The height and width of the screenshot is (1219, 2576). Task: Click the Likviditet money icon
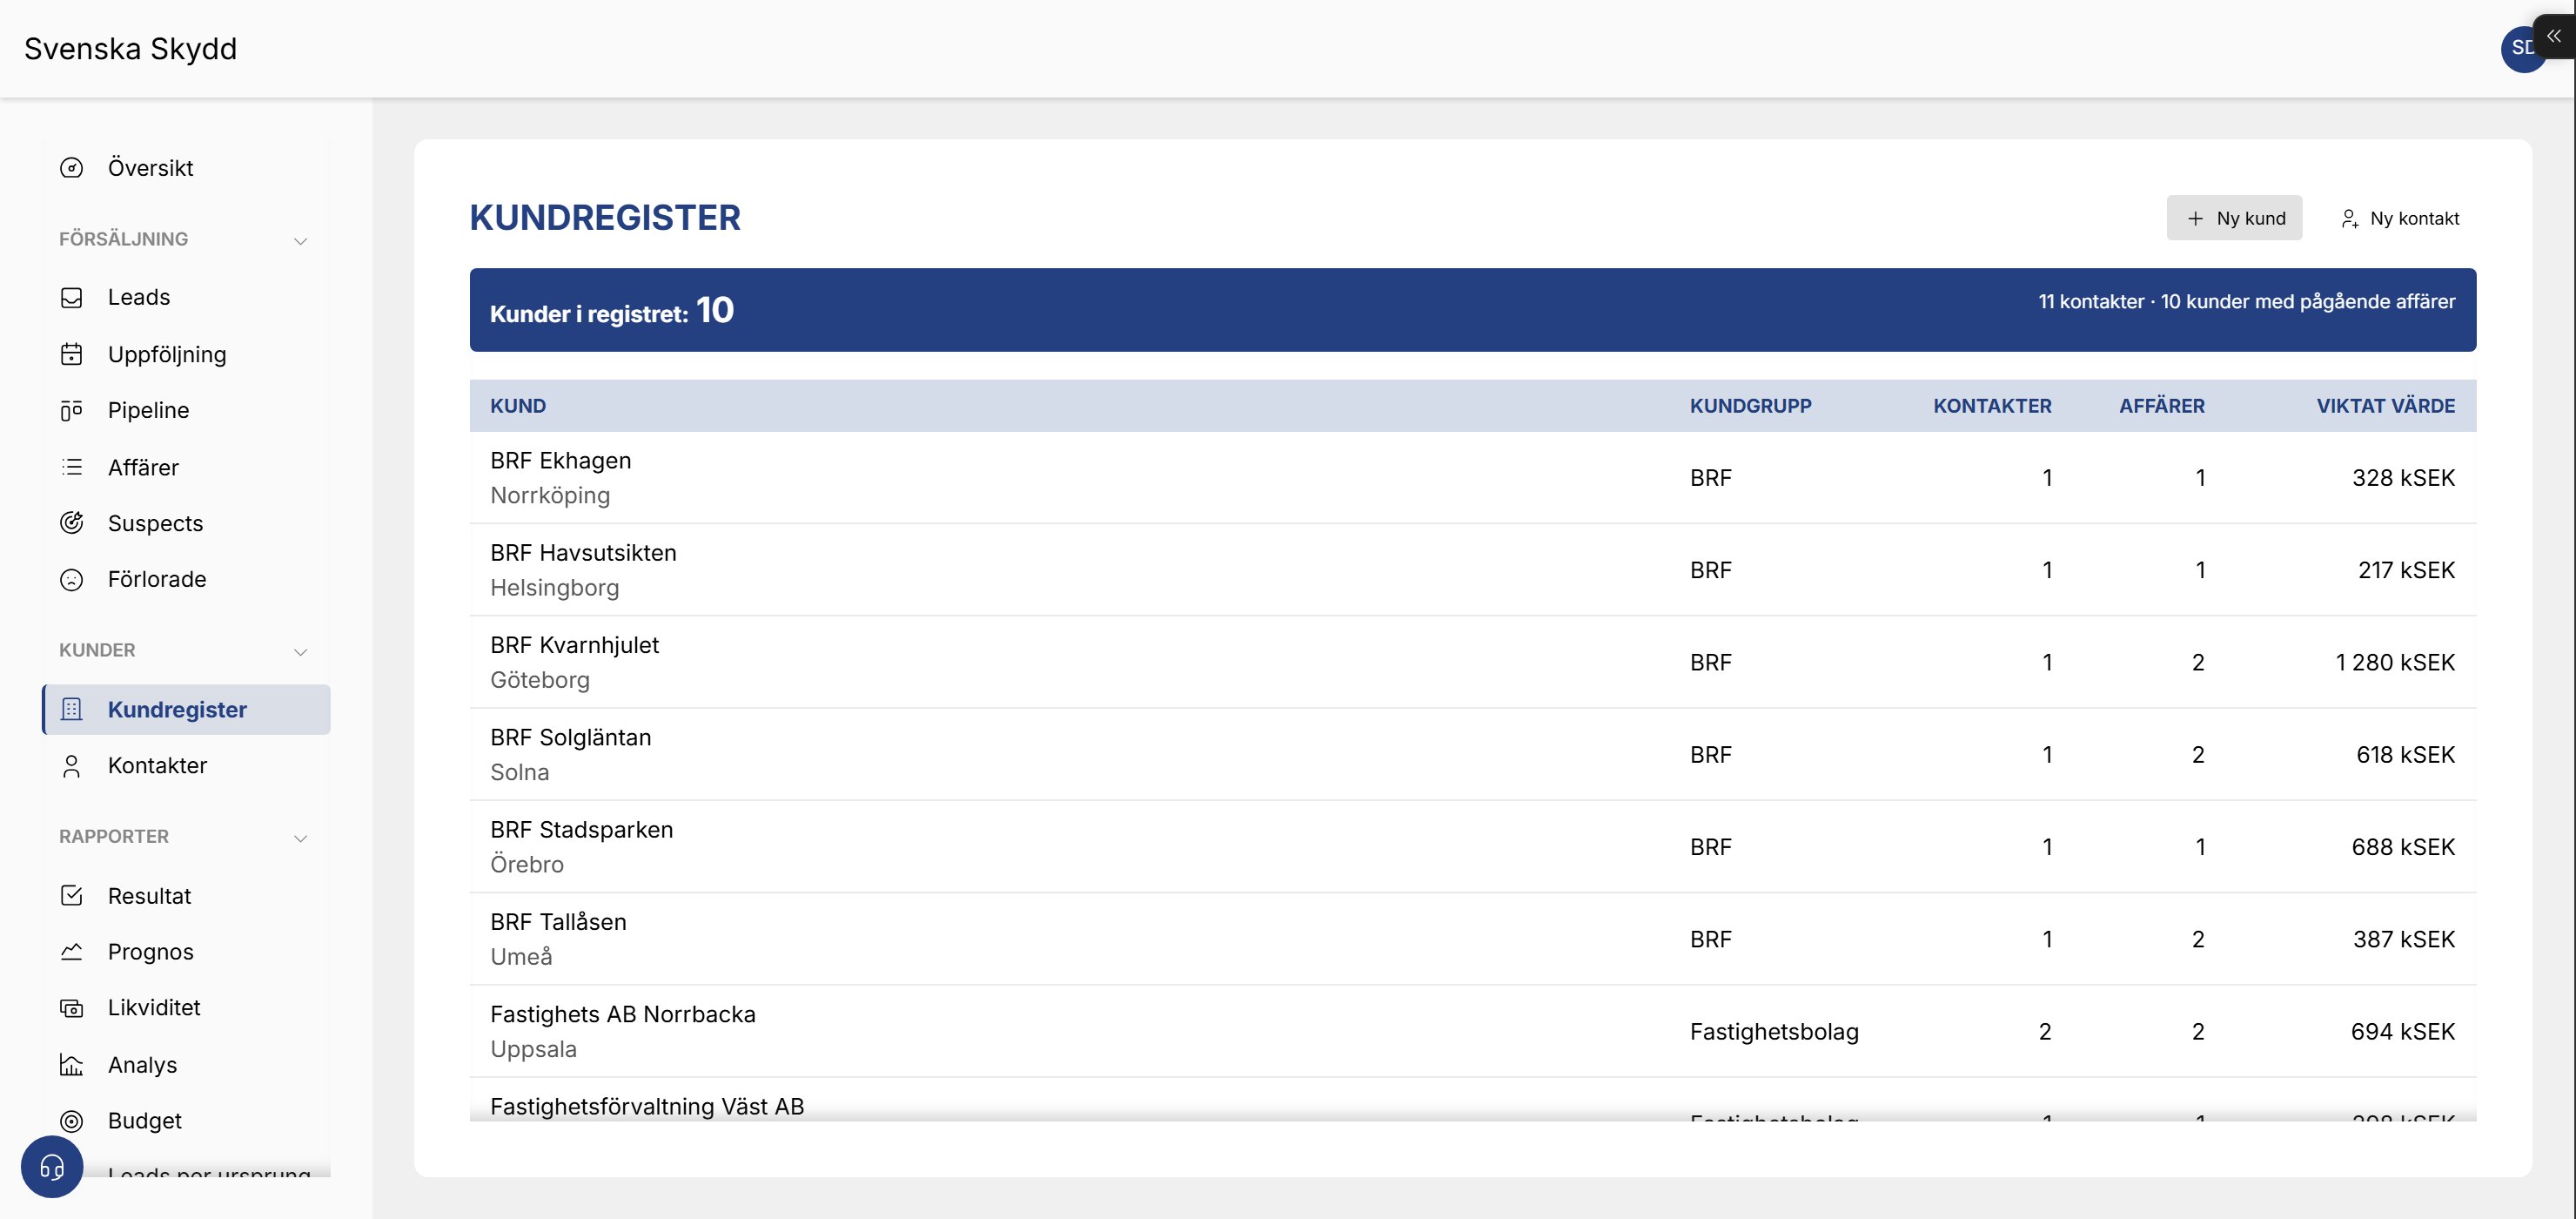tap(71, 1007)
